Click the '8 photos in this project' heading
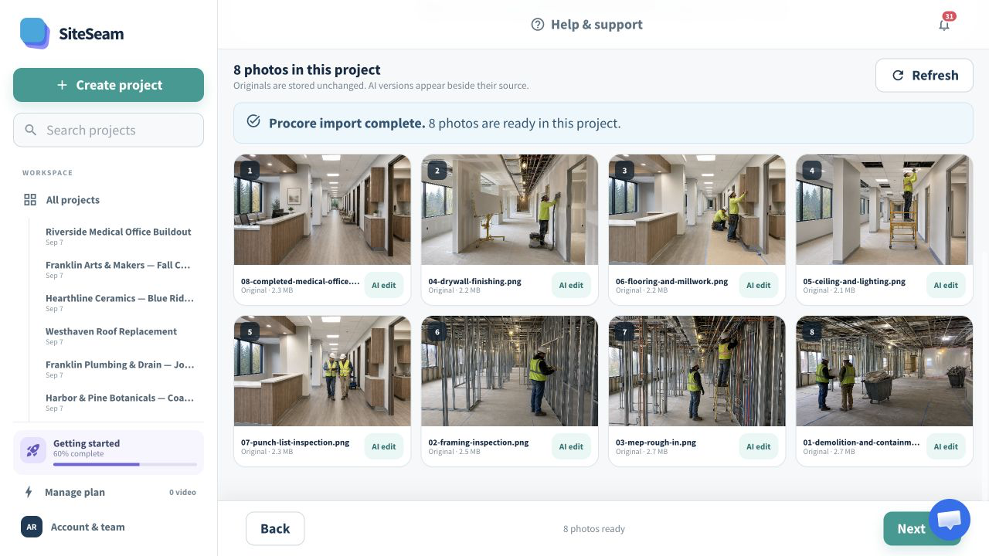 click(x=307, y=70)
